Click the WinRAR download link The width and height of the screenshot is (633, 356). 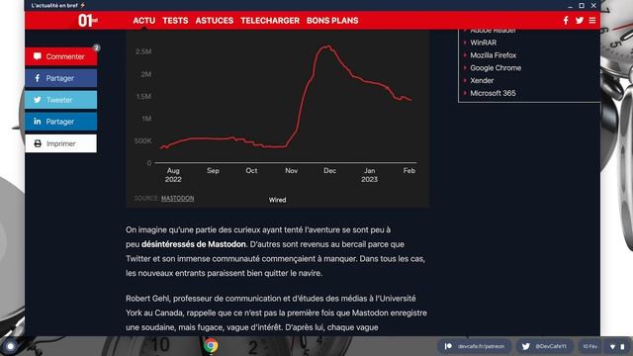[483, 43]
